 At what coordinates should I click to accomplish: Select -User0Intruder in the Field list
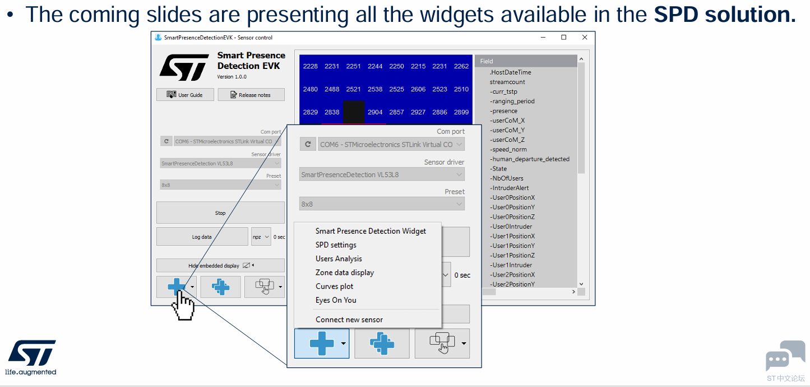(x=511, y=227)
